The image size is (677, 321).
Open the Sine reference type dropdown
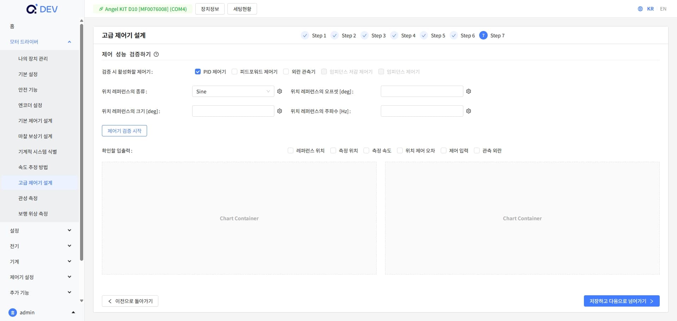tap(233, 92)
